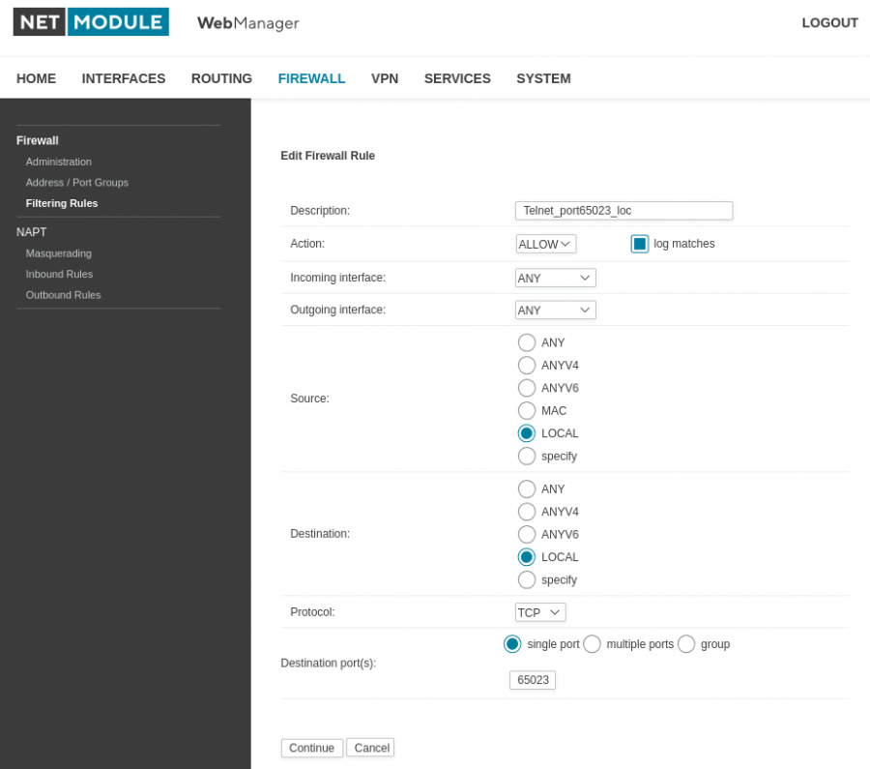
Task: Open Inbound Rules under NAPT
Action: (59, 274)
